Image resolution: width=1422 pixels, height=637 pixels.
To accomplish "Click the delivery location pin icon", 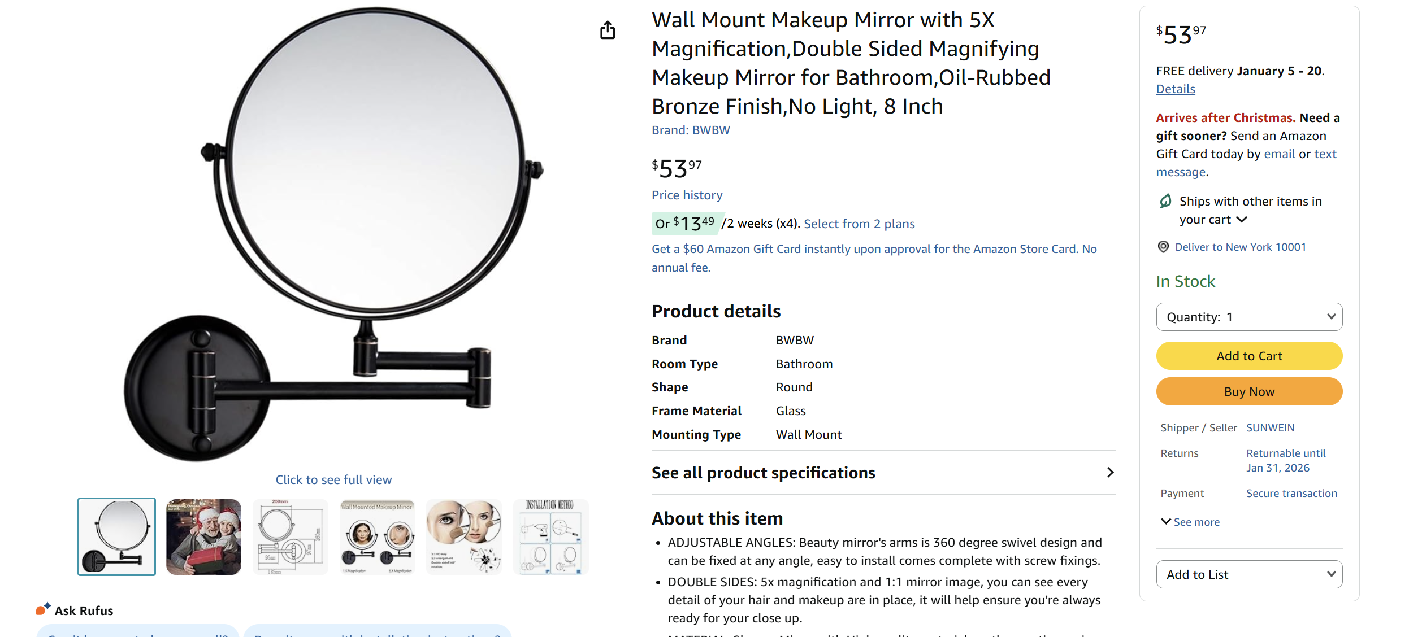I will click(1163, 247).
